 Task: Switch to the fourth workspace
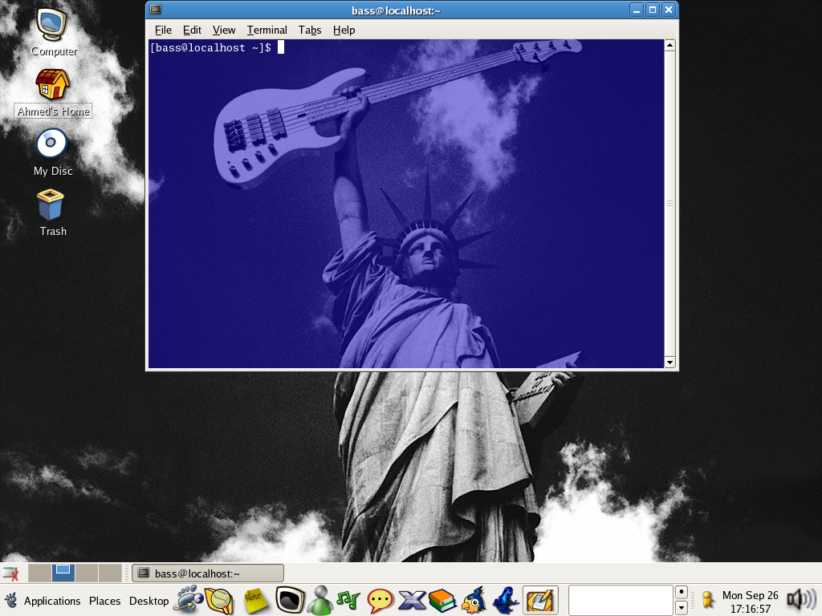click(110, 573)
